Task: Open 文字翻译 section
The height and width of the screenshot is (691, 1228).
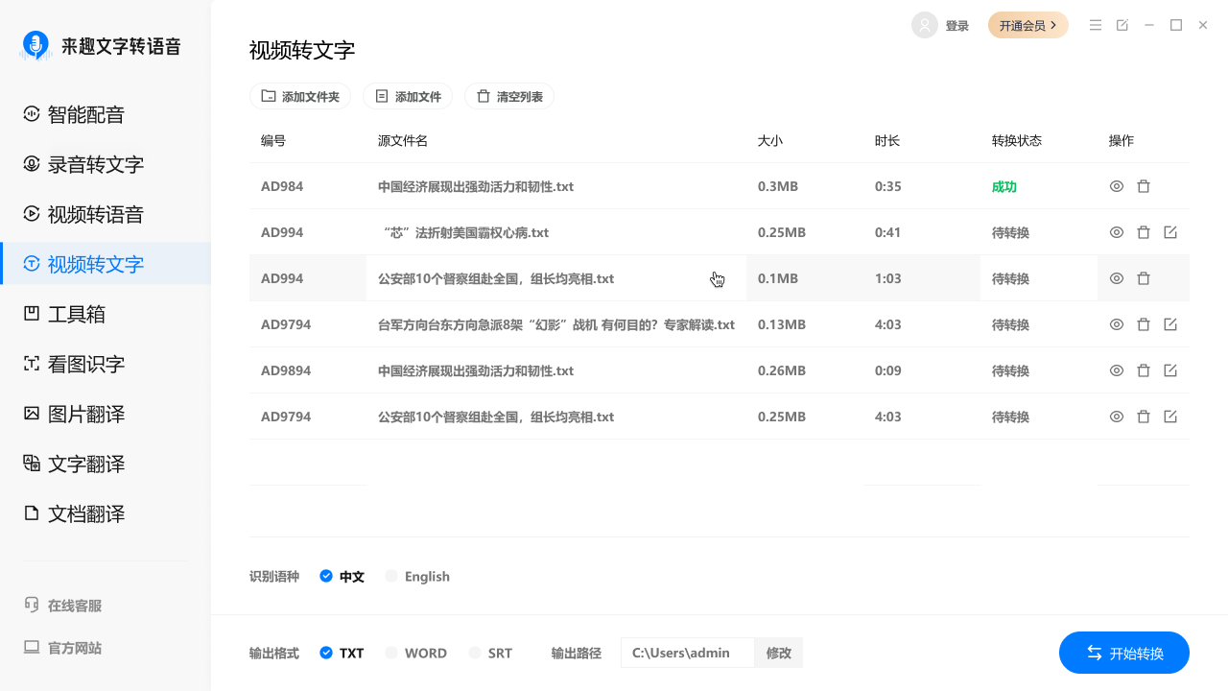Action: (106, 465)
